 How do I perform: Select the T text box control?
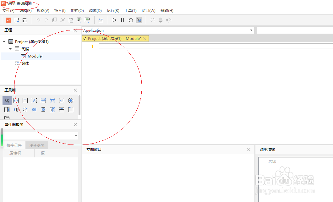25,101
